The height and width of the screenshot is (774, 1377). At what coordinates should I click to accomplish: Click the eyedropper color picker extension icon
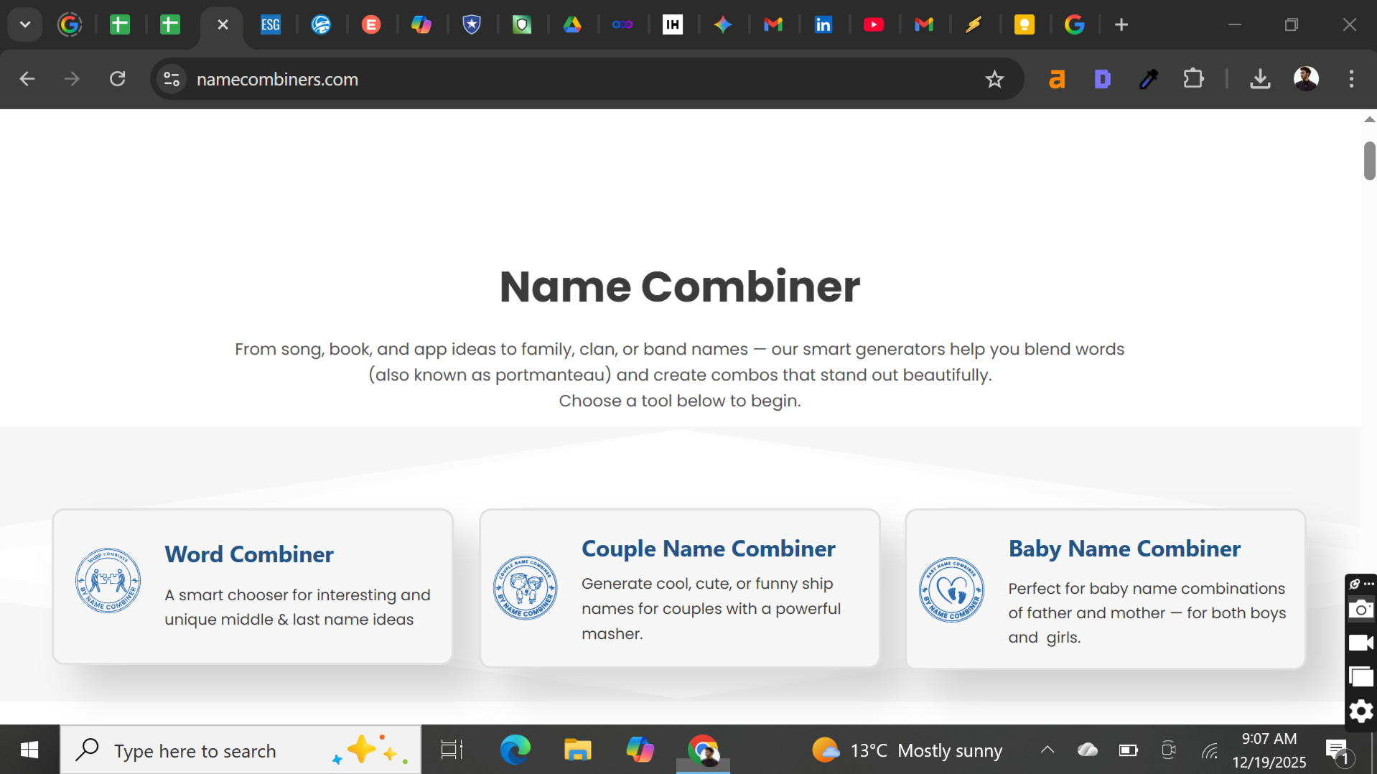(1149, 79)
